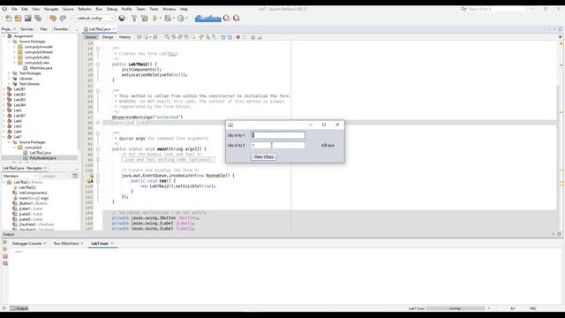Screen dimensions: 565x318
Task: Switch to the Files tab
Action: [43, 29]
